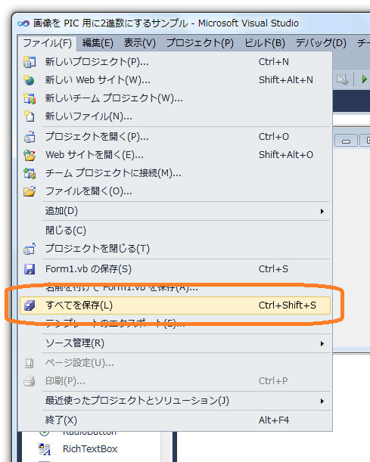Screen dimensions: 370x462
Task: Choose プロジェクトを開く(P)... entry
Action: [x=175, y=137]
